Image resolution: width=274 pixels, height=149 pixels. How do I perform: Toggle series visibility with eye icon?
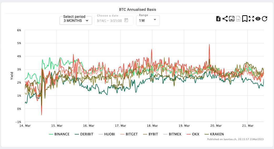click(258, 19)
